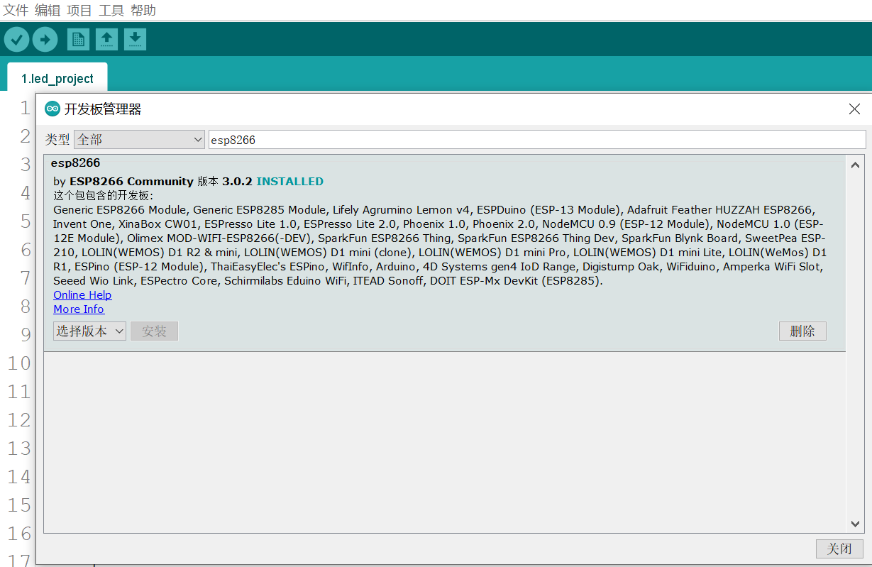This screenshot has width=872, height=567.
Task: Select the esp8266 package title
Action: tap(75, 163)
